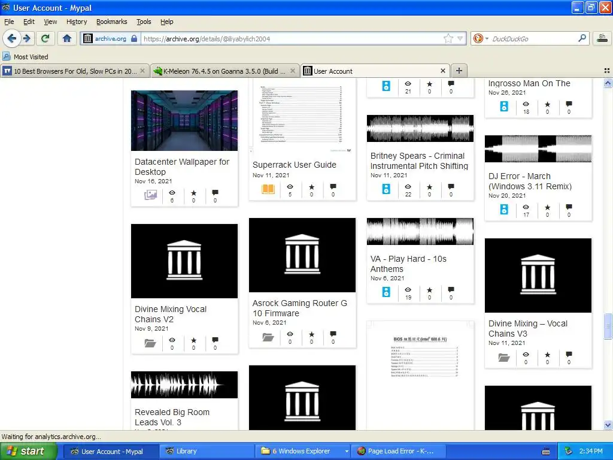Click the favorite star under Superrack User Guide
The height and width of the screenshot is (460, 613).
(311, 187)
